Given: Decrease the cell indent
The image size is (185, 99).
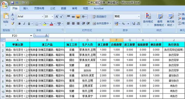Looking at the screenshot, I should (x=84, y=24).
